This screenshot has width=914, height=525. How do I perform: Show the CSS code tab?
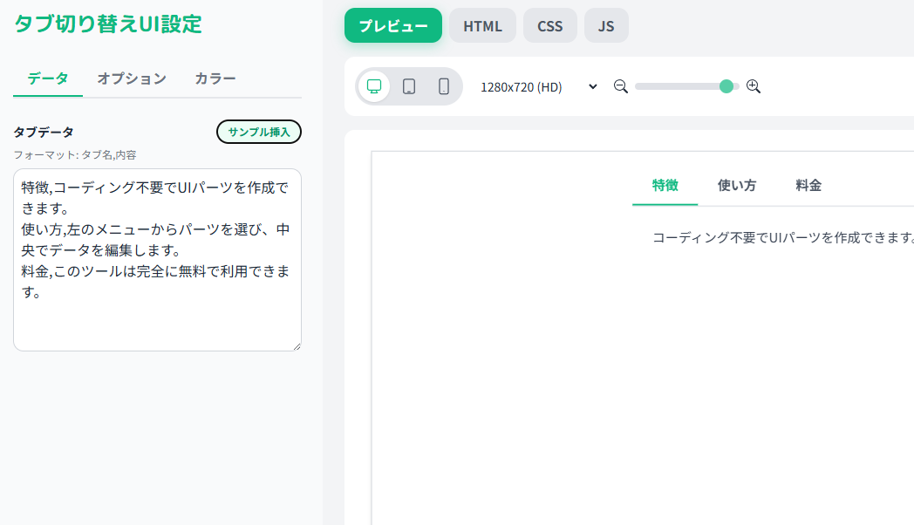tap(549, 25)
